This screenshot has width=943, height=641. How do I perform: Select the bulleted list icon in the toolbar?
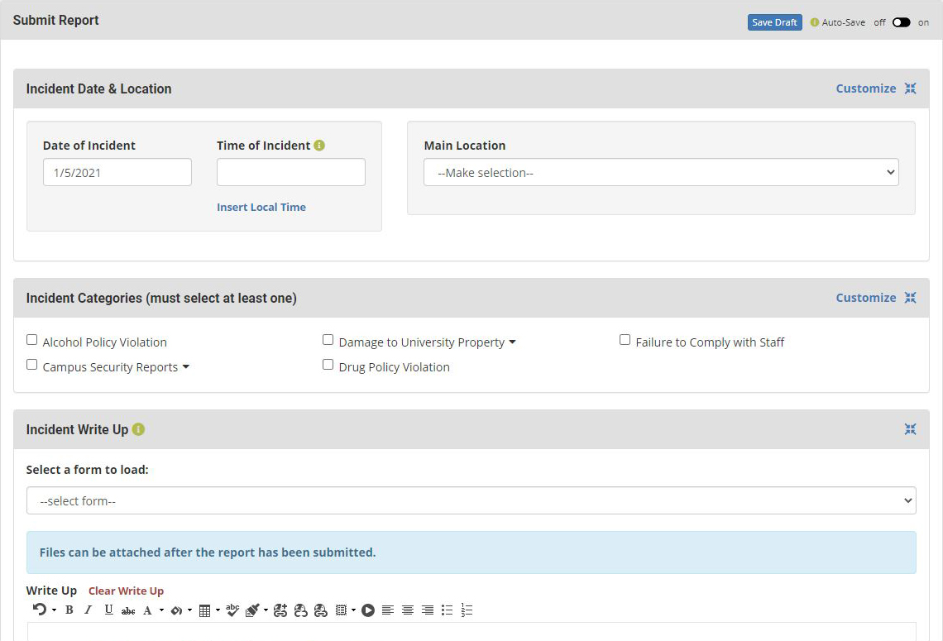tap(447, 610)
